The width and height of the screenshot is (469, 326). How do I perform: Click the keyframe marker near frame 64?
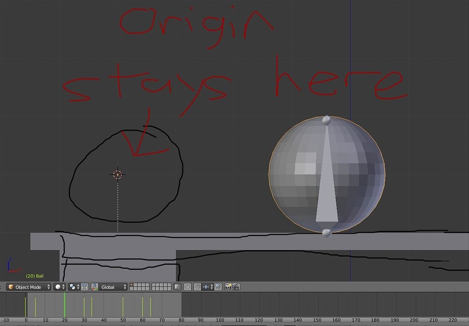click(x=150, y=307)
